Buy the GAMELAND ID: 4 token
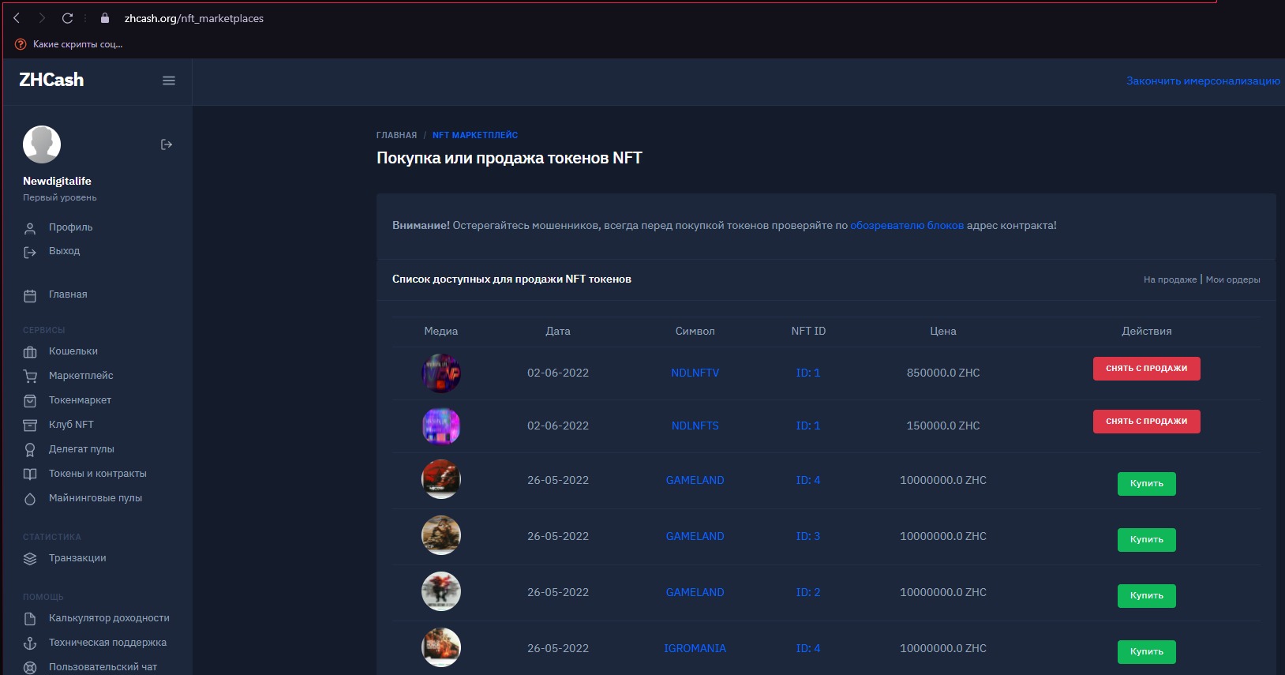The height and width of the screenshot is (675, 1285). (1146, 484)
